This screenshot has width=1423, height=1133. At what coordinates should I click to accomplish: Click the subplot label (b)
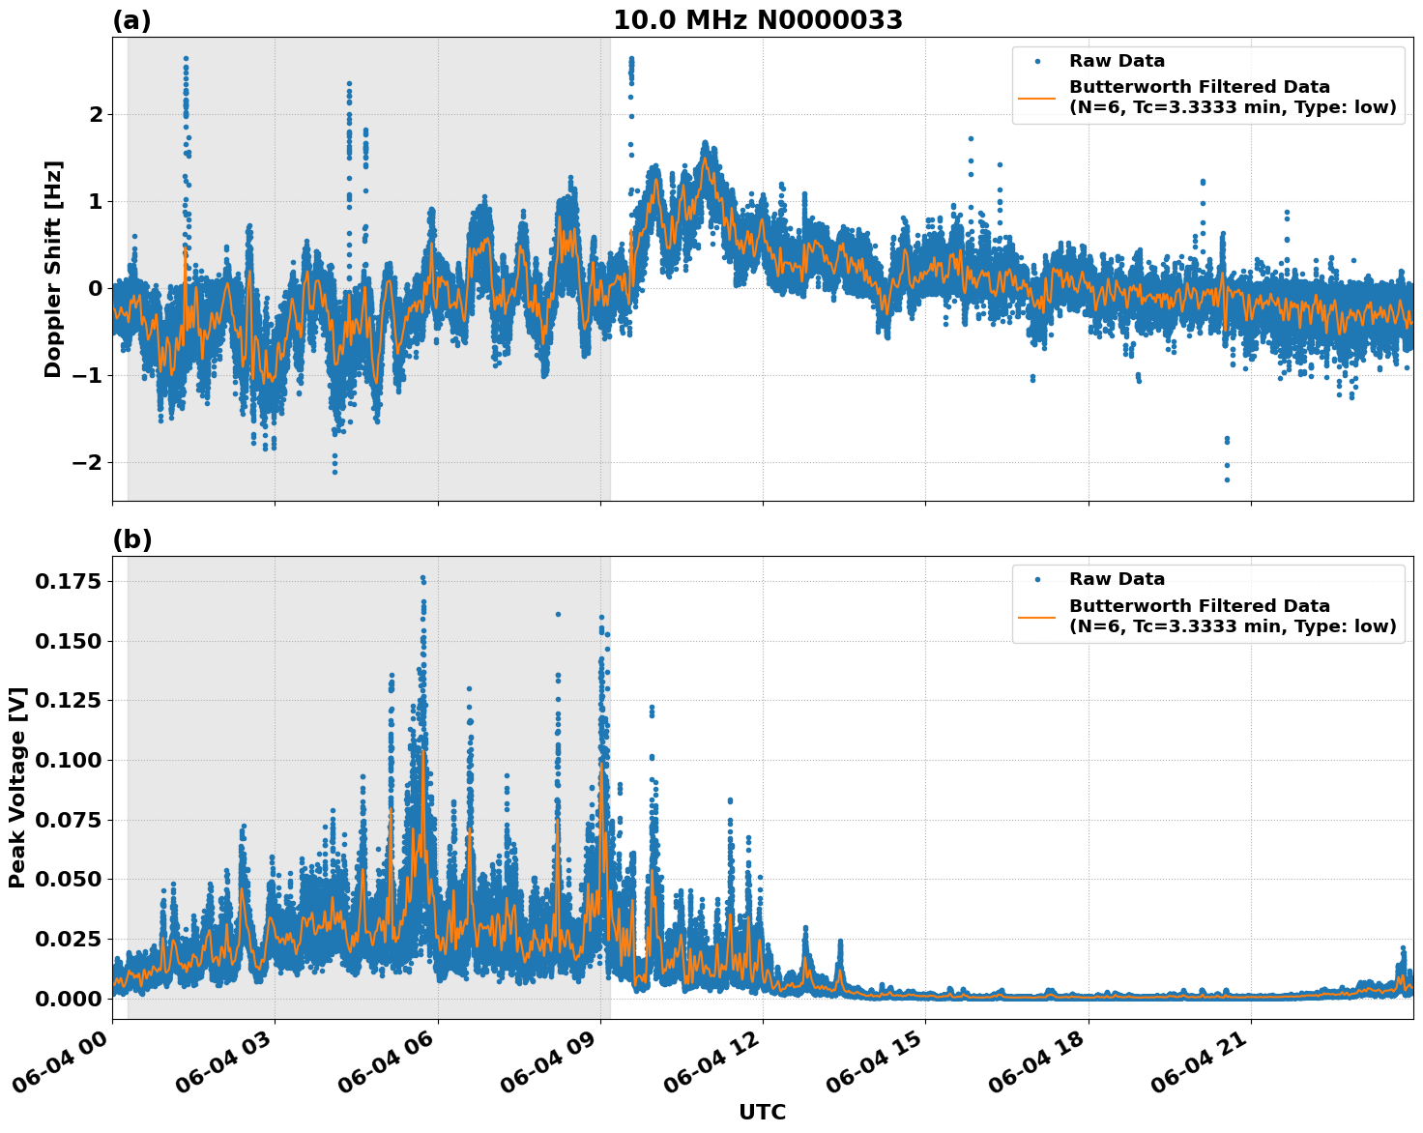pyautogui.click(x=132, y=537)
